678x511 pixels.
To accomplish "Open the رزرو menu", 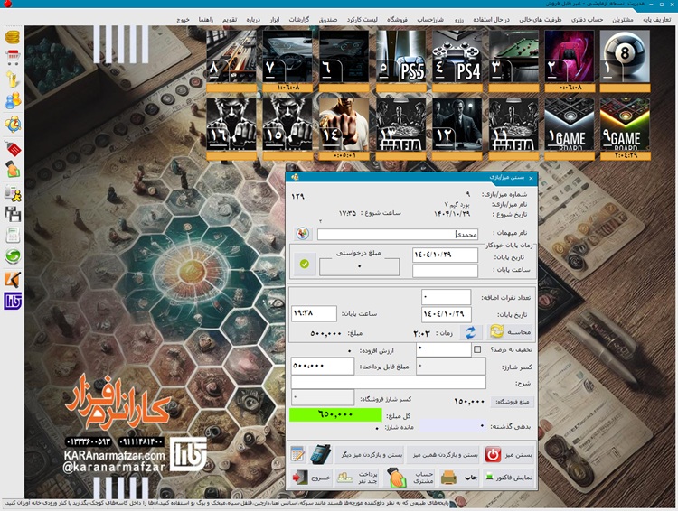I will coord(458,20).
